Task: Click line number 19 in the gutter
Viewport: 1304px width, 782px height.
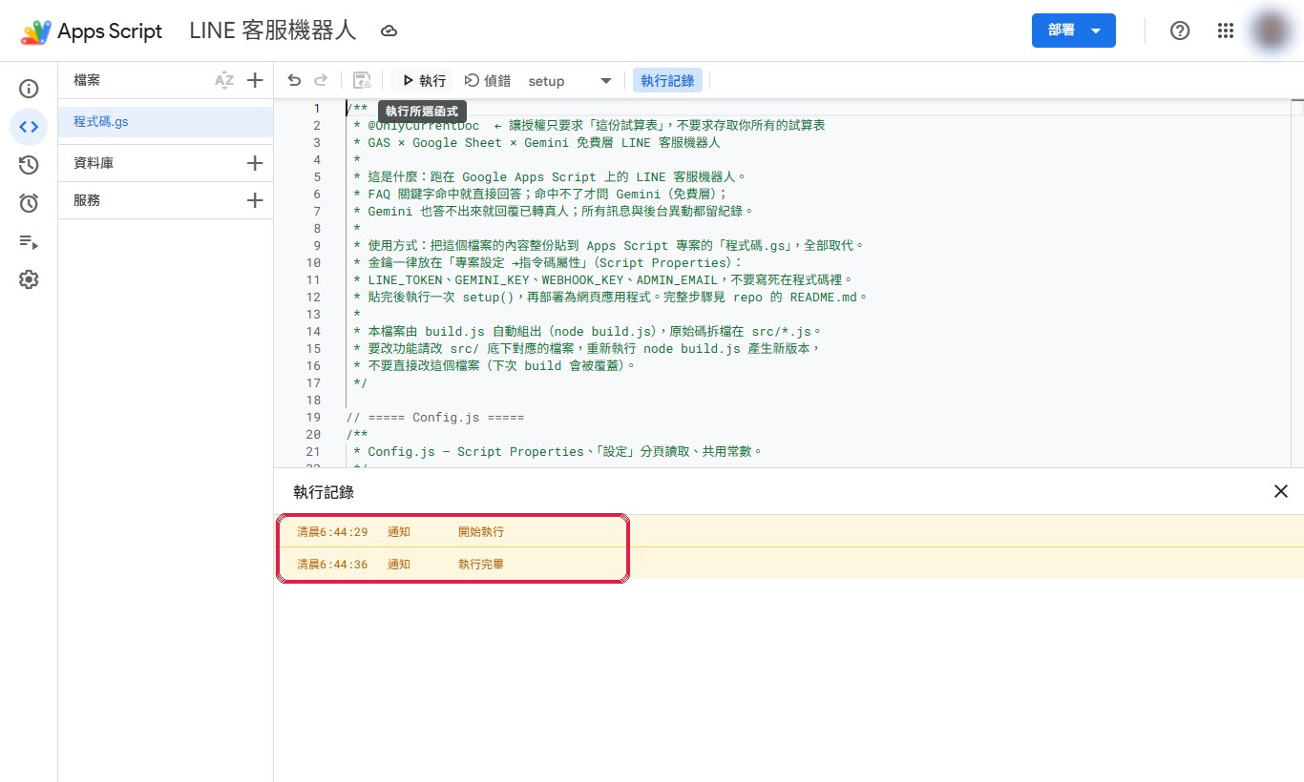Action: click(x=313, y=417)
